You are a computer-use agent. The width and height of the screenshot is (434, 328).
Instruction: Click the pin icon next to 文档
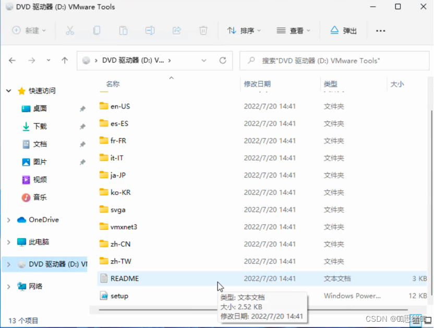pos(82,144)
